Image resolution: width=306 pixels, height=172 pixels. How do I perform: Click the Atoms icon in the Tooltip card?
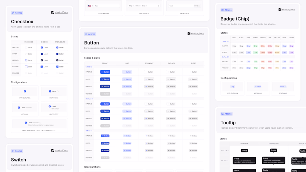point(222,114)
